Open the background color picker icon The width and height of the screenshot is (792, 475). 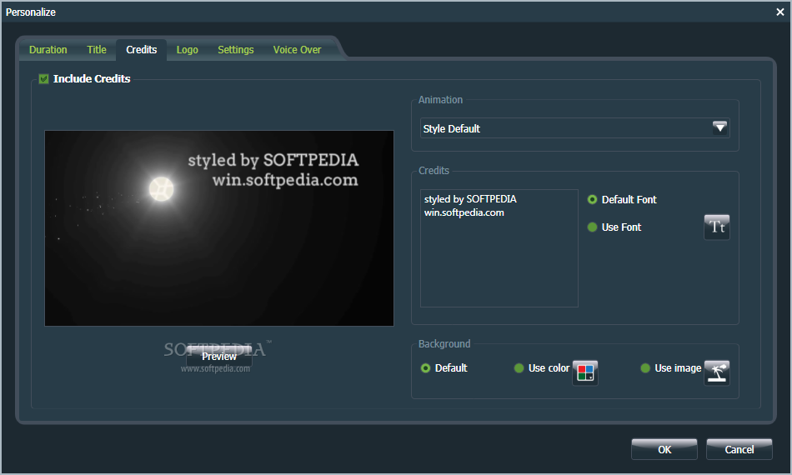pyautogui.click(x=585, y=373)
